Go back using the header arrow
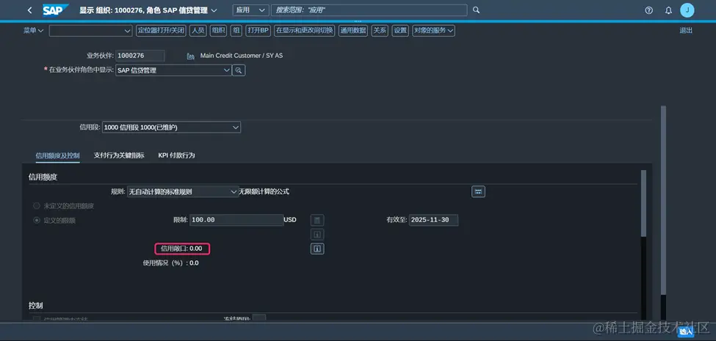This screenshot has height=341, width=716. [x=30, y=10]
